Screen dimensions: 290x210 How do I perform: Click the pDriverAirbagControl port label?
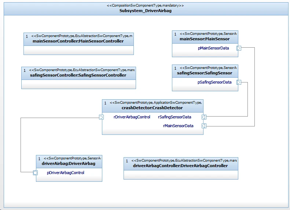[x=66, y=173]
